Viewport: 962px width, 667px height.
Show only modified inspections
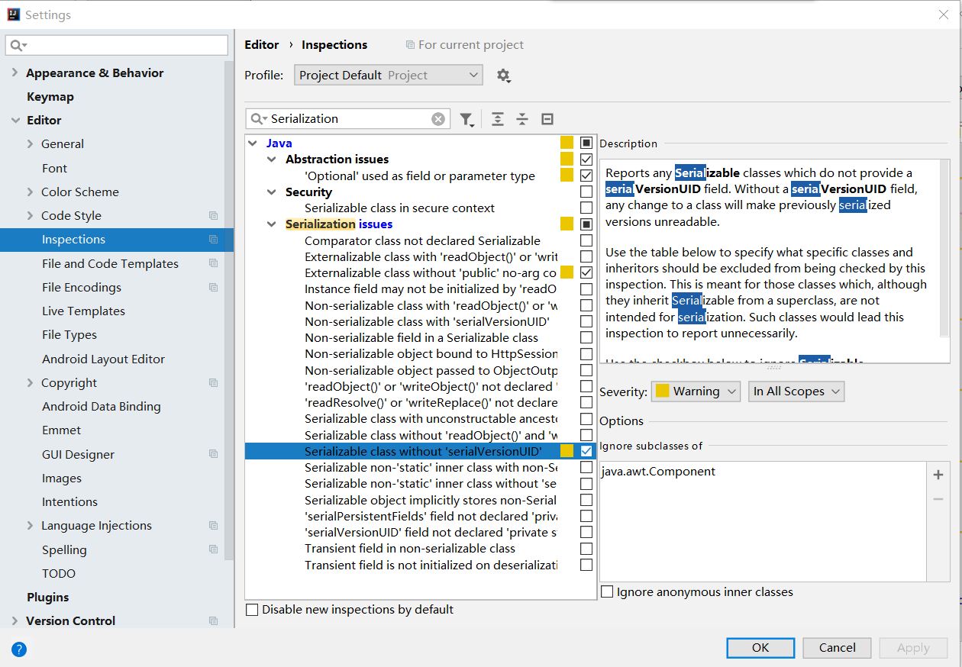(547, 119)
